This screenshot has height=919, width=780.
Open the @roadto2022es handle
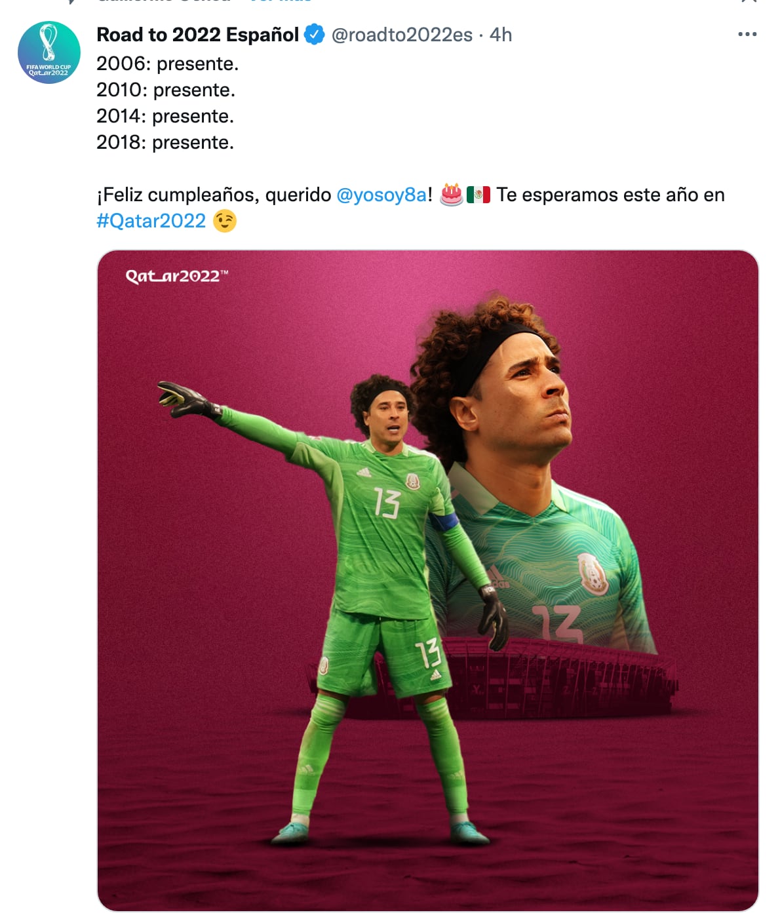click(x=402, y=34)
